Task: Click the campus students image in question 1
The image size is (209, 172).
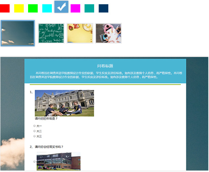Action: 65,103
